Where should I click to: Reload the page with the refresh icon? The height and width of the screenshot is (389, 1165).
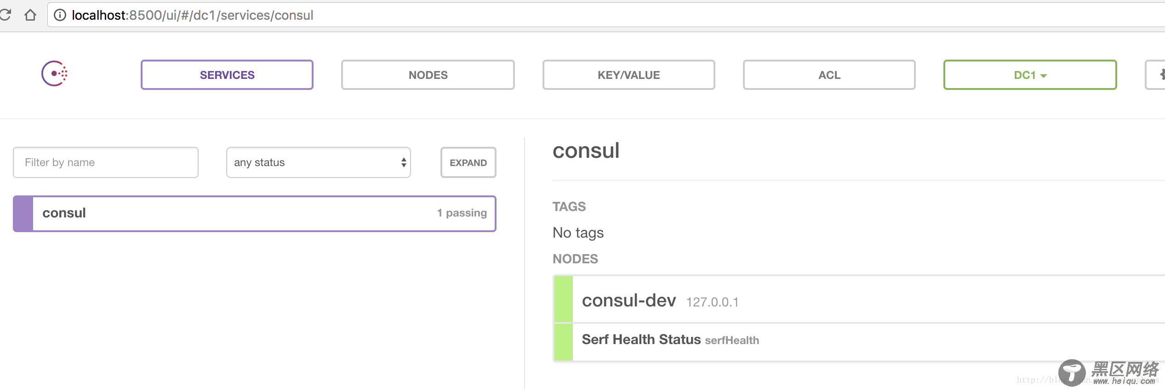(x=5, y=15)
